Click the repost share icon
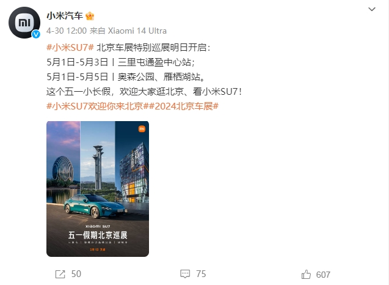389x285 pixels. tap(60, 274)
